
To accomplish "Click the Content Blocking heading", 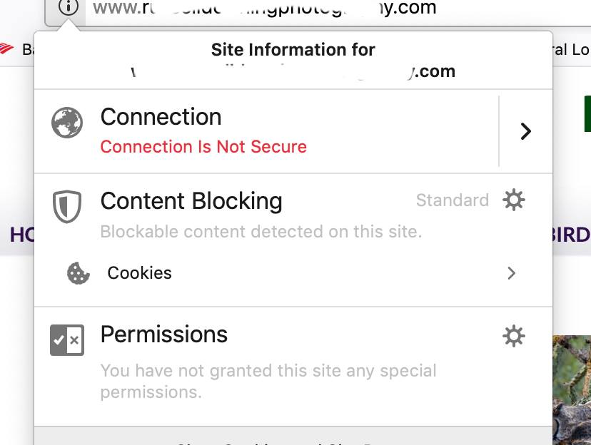I will click(191, 201).
